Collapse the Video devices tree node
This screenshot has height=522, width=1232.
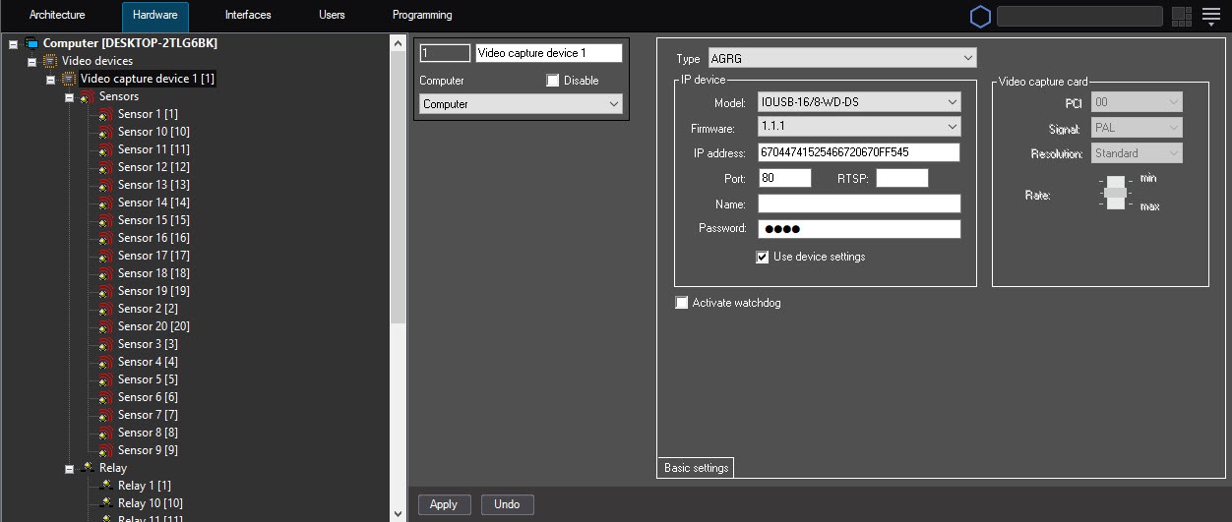[31, 62]
